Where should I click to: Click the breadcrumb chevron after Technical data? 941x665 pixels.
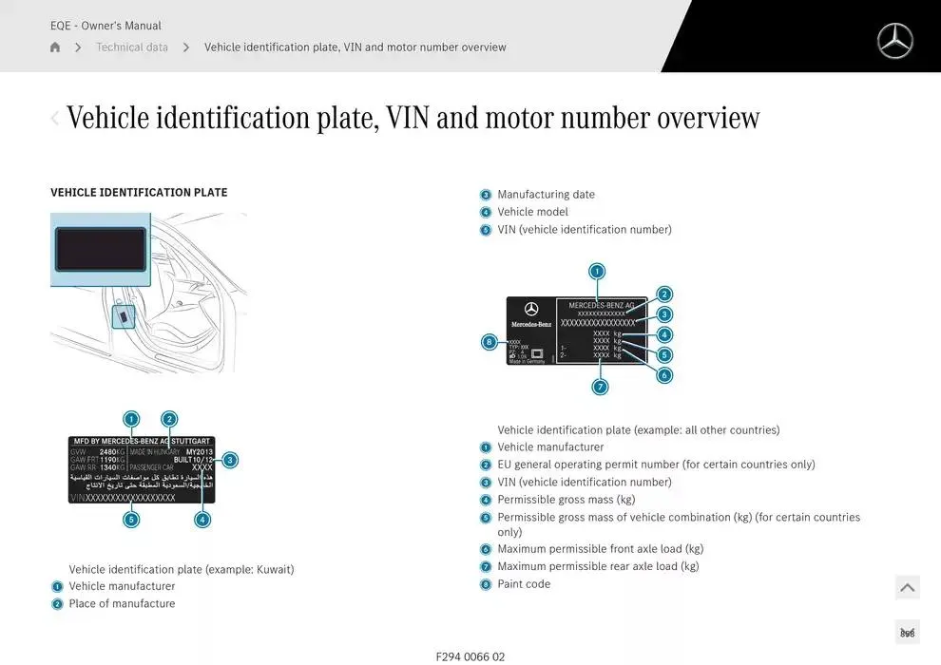point(186,47)
